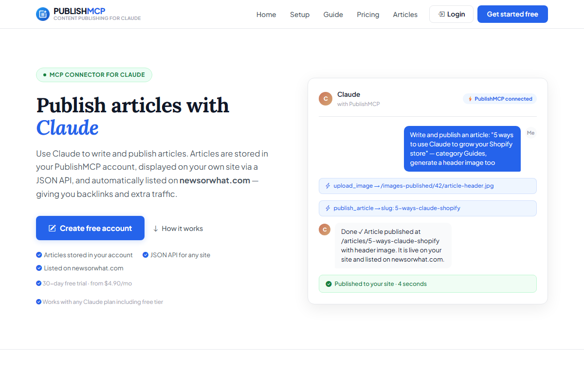Click check icon beside 30-day free trial

tap(39, 283)
